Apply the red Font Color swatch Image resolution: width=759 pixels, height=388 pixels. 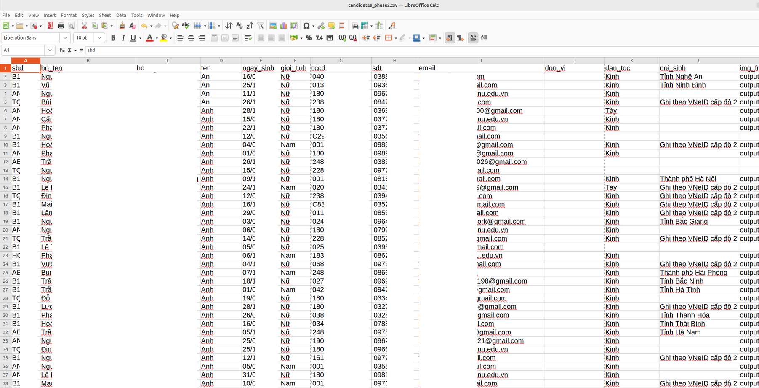(x=149, y=38)
